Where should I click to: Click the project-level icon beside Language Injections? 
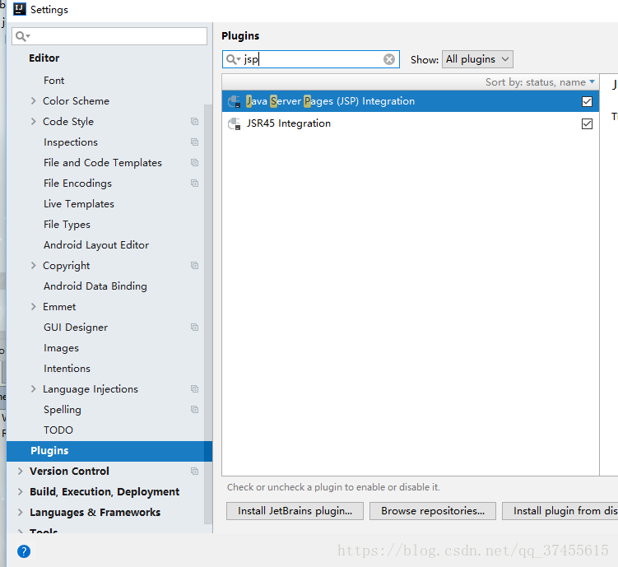(x=194, y=389)
